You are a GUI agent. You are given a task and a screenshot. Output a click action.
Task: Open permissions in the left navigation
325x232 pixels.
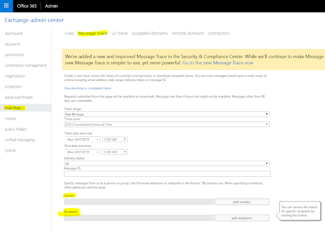[15, 55]
